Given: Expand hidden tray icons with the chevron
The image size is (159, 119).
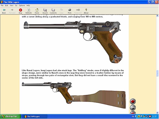Looking at the screenshot, I should click(136, 117).
